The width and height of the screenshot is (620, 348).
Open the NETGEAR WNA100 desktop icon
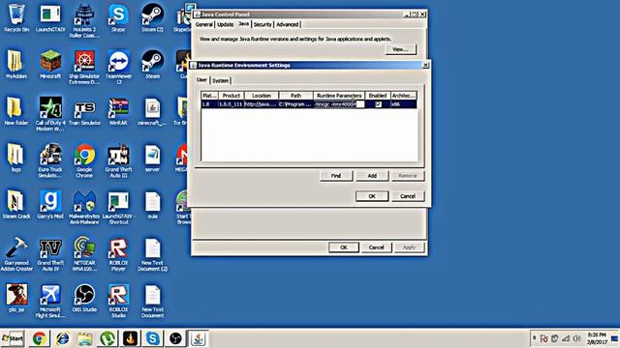[x=84, y=253]
